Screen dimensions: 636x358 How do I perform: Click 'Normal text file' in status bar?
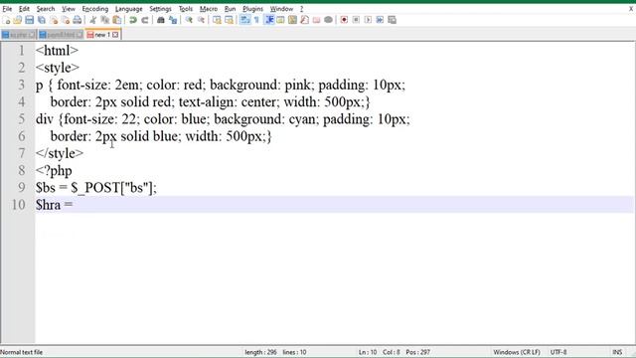(22, 352)
